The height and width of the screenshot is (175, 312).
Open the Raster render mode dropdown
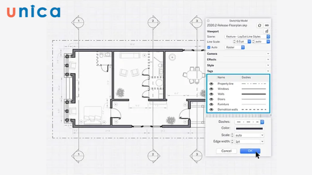tap(235, 47)
